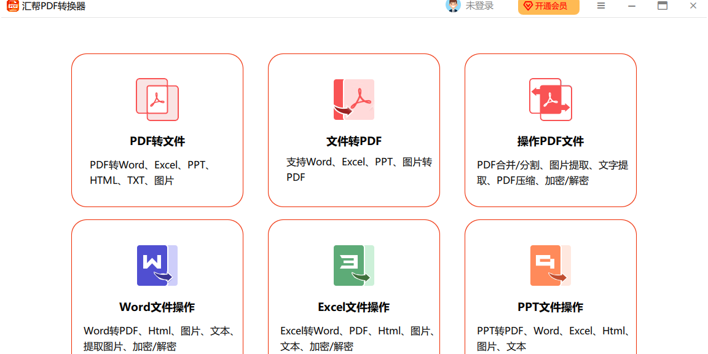This screenshot has width=708, height=354.
Task: Open the PDF转文件 tool icon
Action: (157, 99)
